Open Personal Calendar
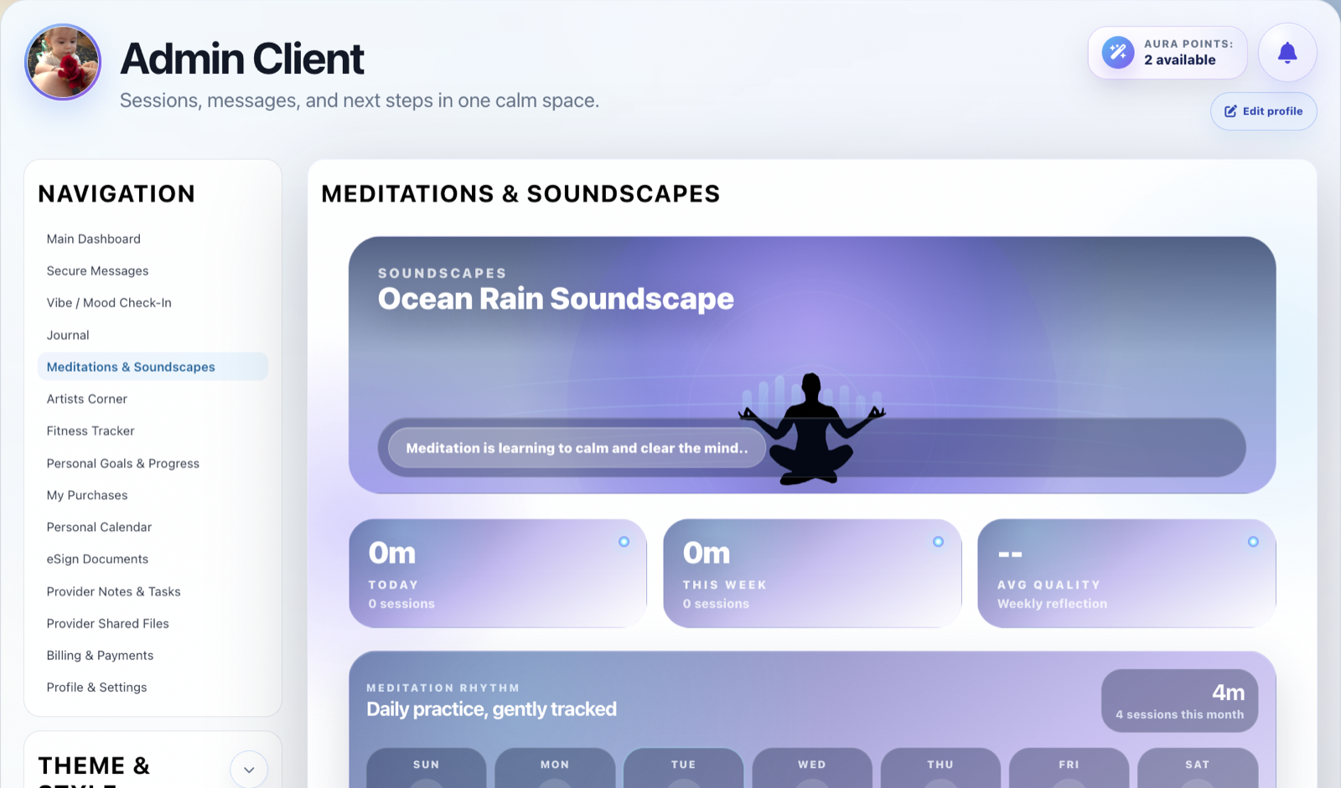The width and height of the screenshot is (1341, 788). click(153, 527)
